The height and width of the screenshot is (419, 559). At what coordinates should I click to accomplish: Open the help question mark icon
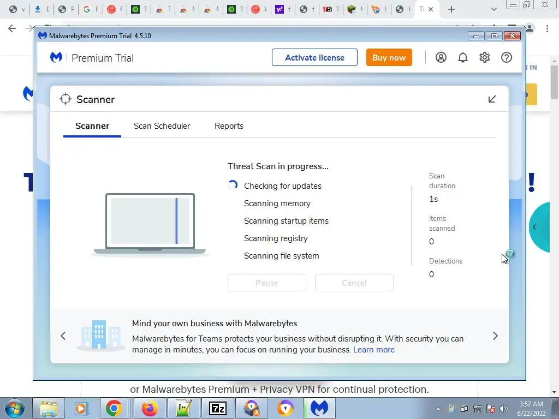tap(506, 57)
